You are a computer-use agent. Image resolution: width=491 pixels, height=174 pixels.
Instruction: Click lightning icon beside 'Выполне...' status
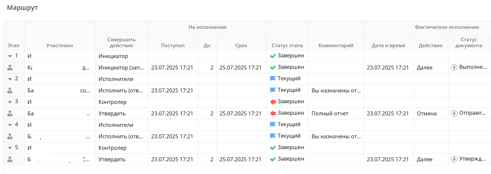pyautogui.click(x=454, y=68)
